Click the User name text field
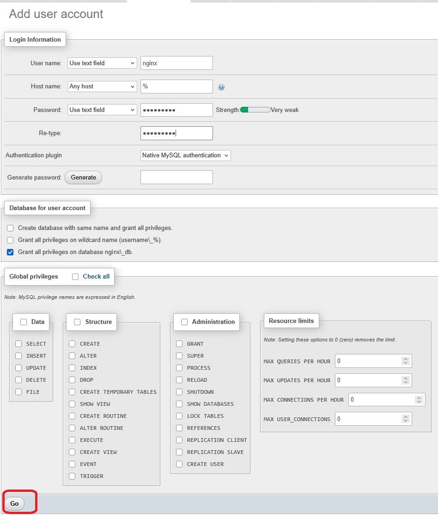 pos(176,63)
